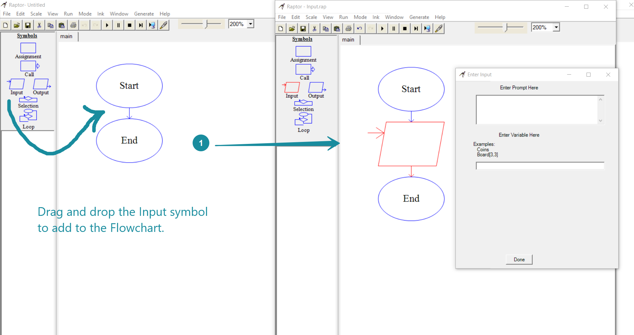Select the Output symbol in the Untitled window
Viewport: 634px width, 335px height.
tap(41, 84)
